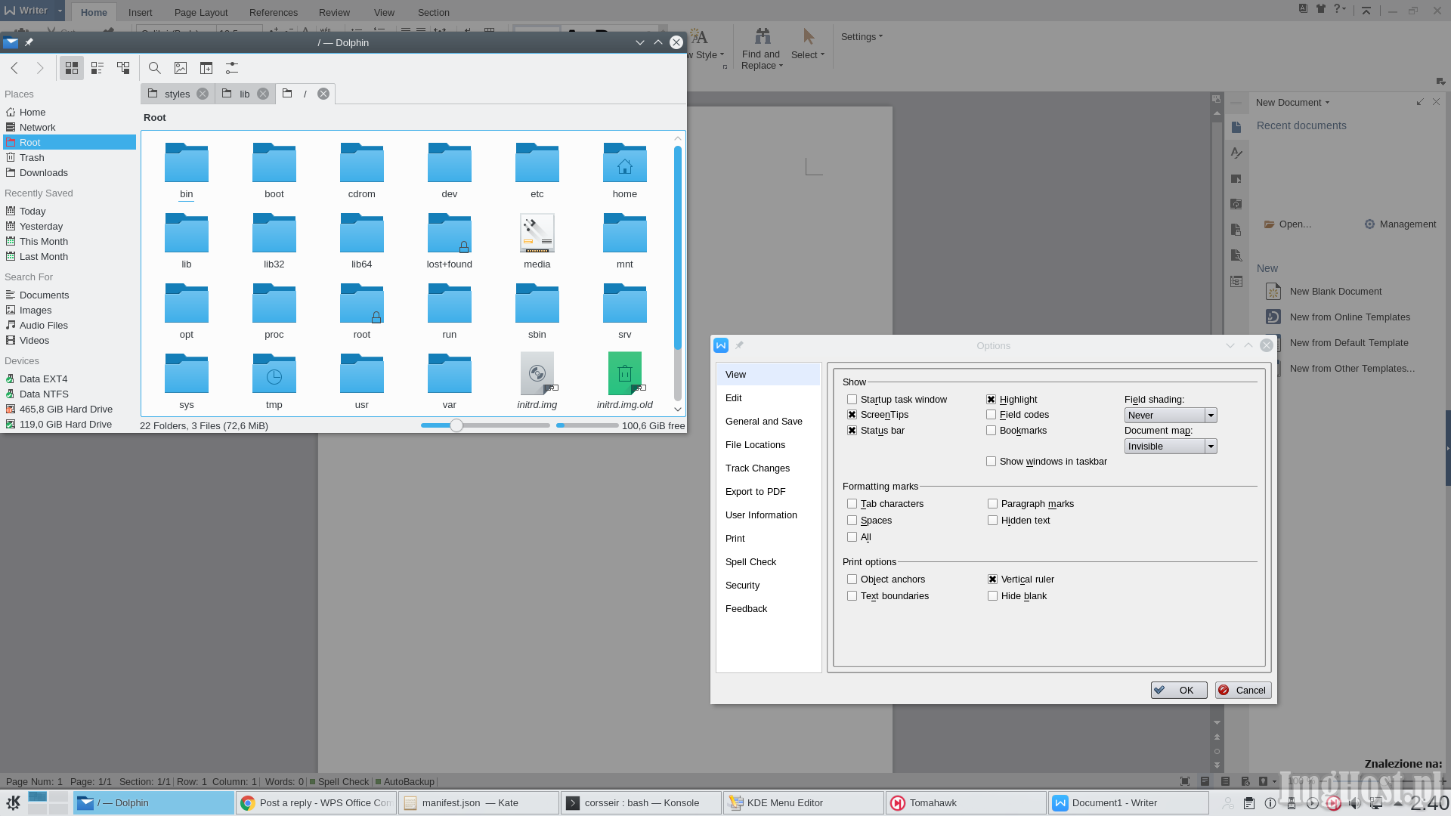Switch to Konsole from taskbar
Screen dimensions: 1451x816
tap(641, 803)
